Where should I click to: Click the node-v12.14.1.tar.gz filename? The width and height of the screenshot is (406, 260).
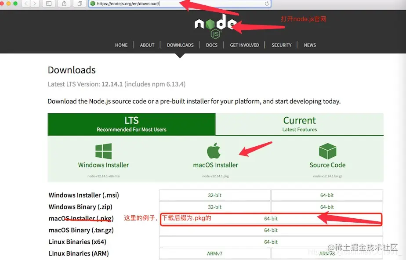click(x=327, y=176)
